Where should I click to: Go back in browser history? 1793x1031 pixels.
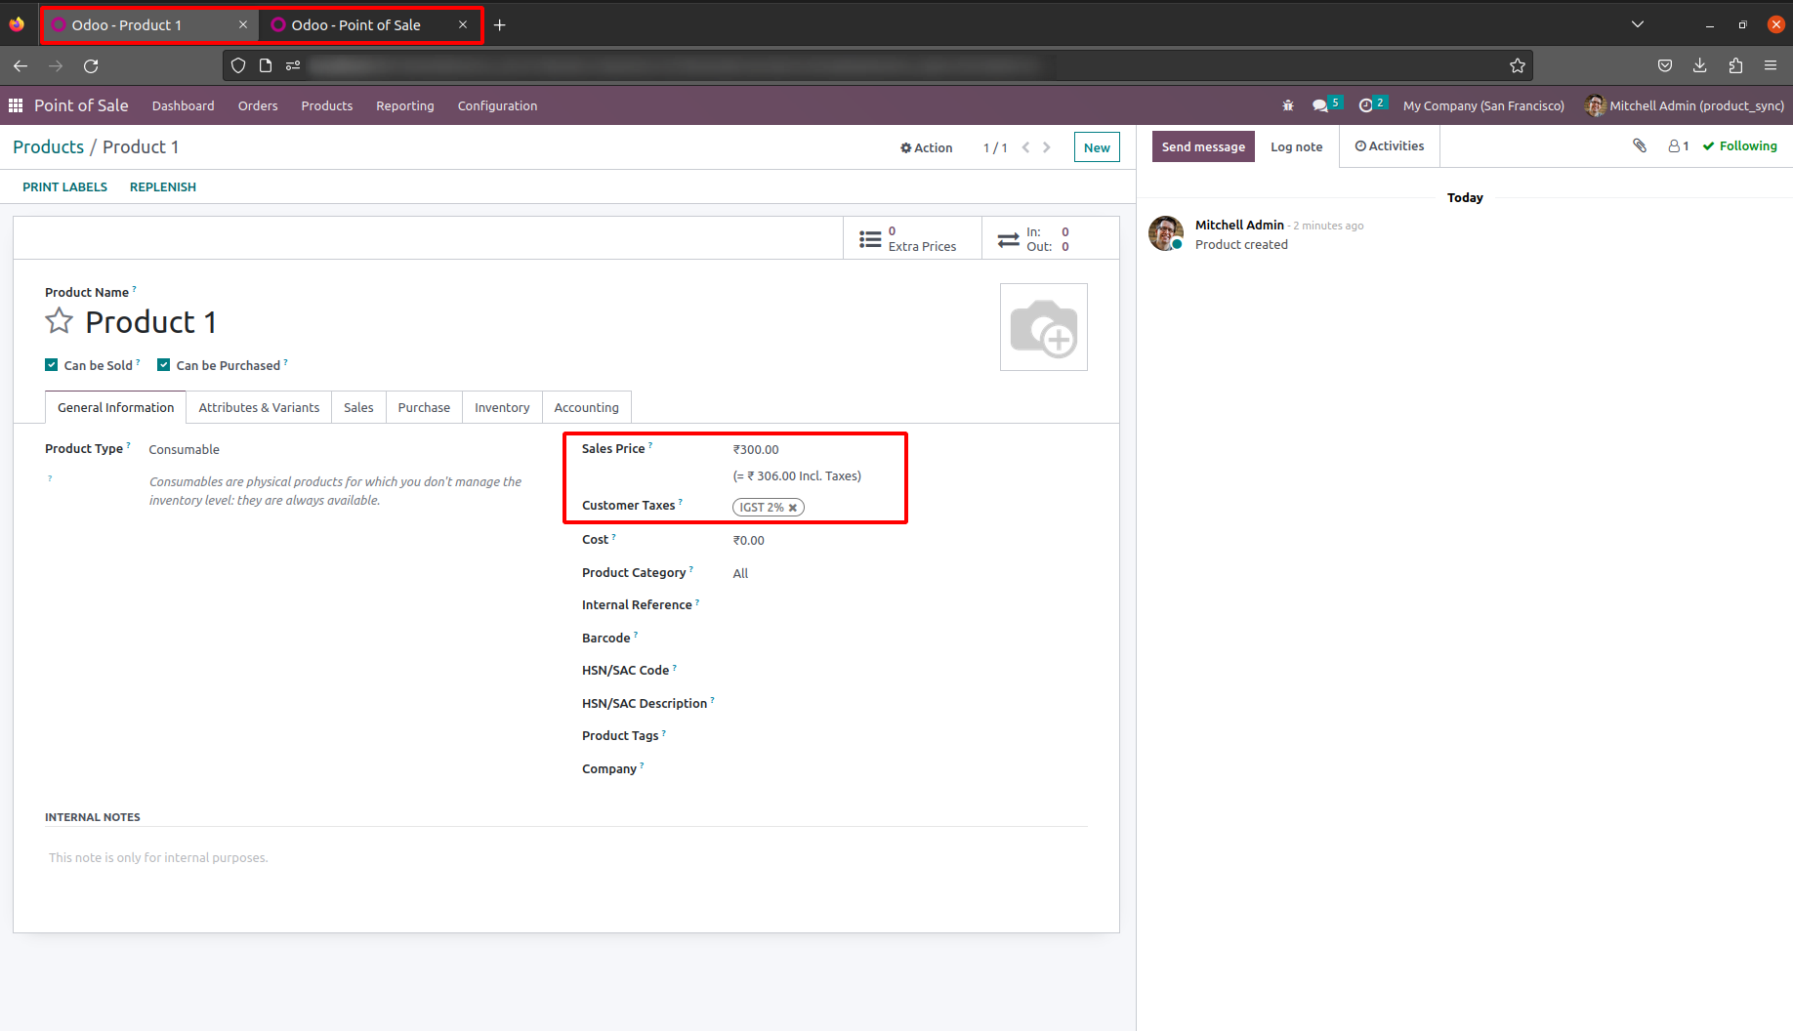click(21, 65)
